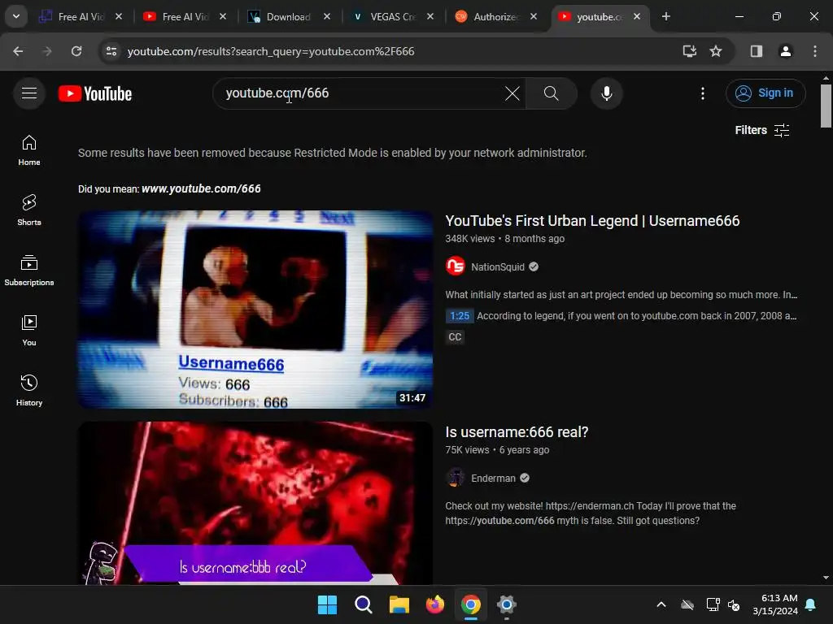The width and height of the screenshot is (833, 624).
Task: Reload the page with refresh icon
Action: point(76,51)
